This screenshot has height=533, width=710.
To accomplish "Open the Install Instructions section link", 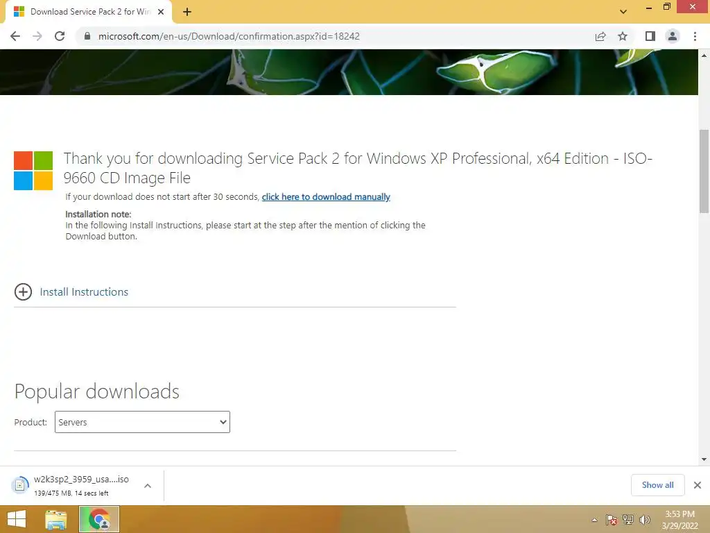I will tap(84, 292).
